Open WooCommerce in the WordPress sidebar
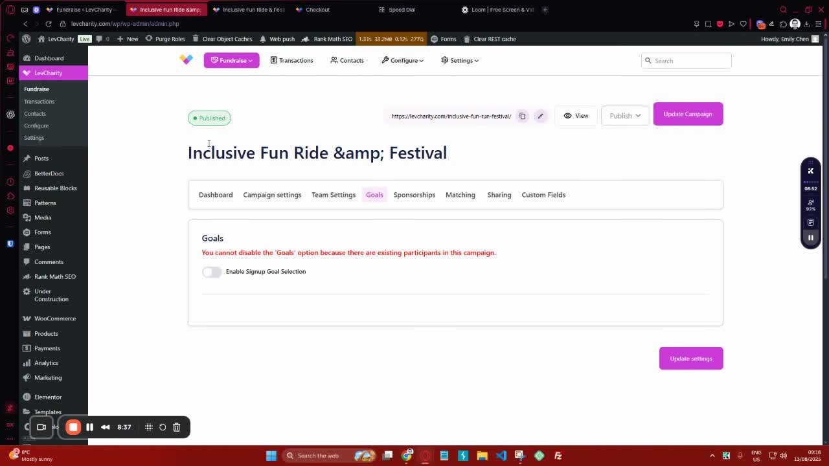The height and width of the screenshot is (466, 829). point(55,318)
